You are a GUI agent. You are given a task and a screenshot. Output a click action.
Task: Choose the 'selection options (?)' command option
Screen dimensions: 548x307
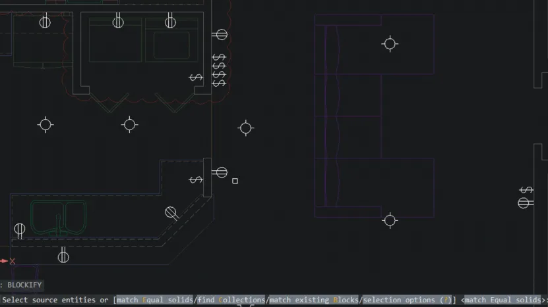tap(408, 300)
